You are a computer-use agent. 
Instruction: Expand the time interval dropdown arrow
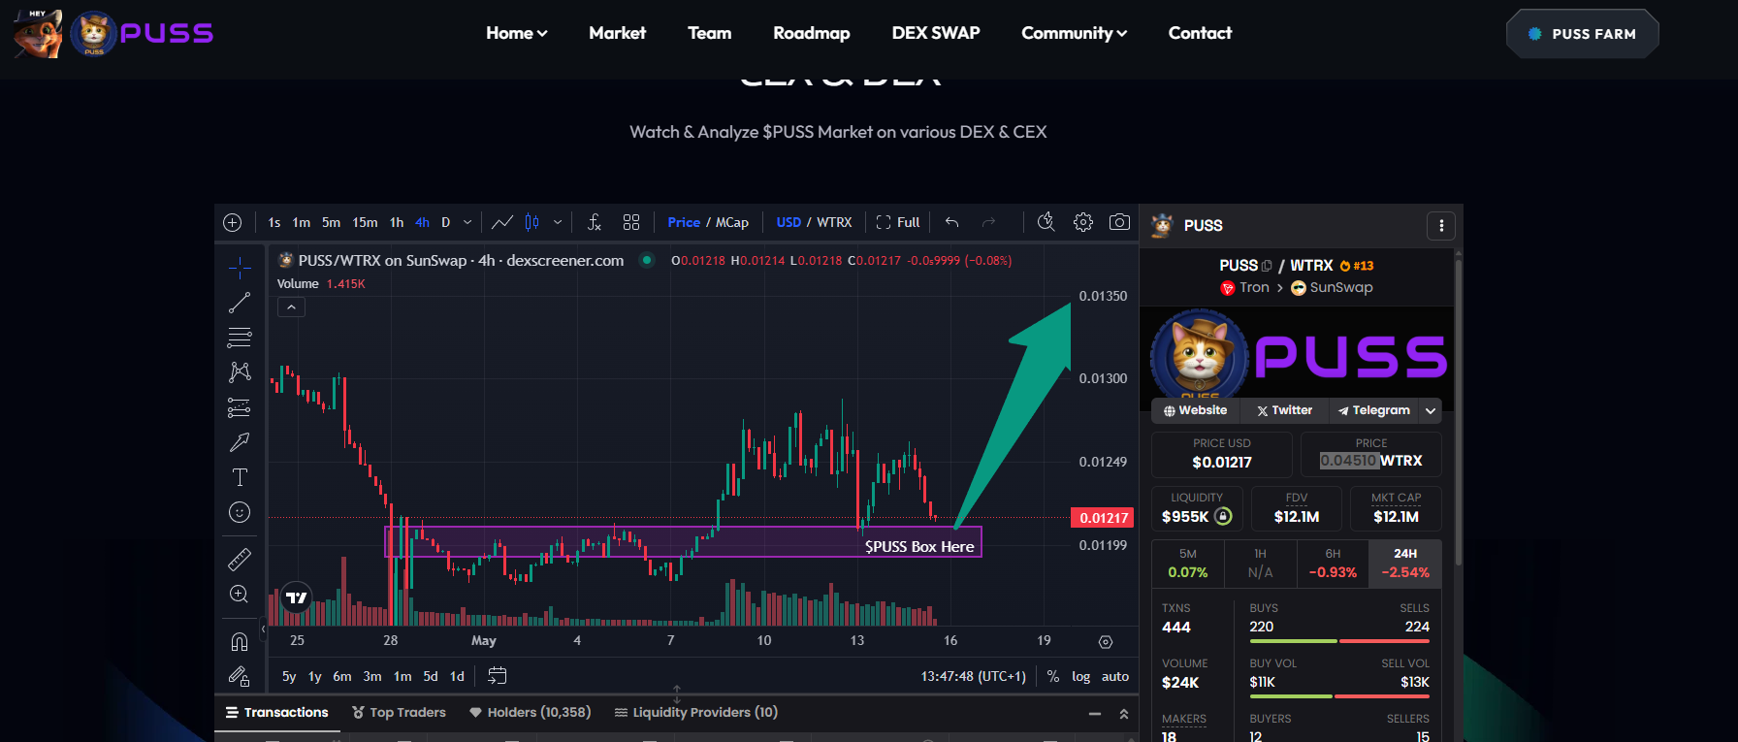tap(467, 222)
